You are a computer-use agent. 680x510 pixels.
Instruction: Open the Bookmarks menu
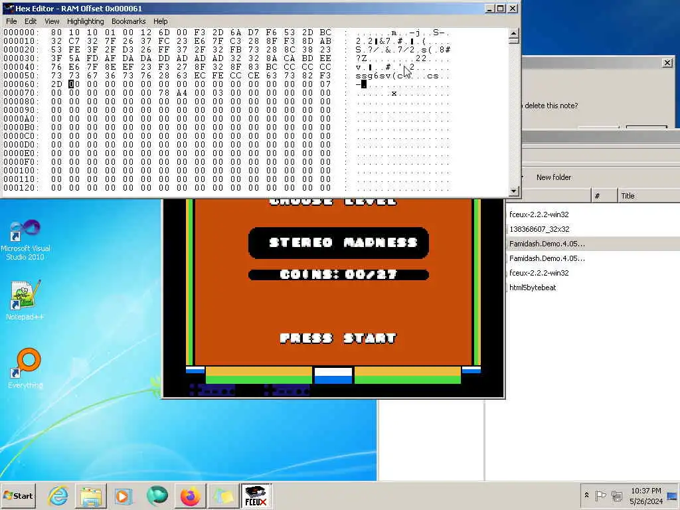(x=128, y=21)
